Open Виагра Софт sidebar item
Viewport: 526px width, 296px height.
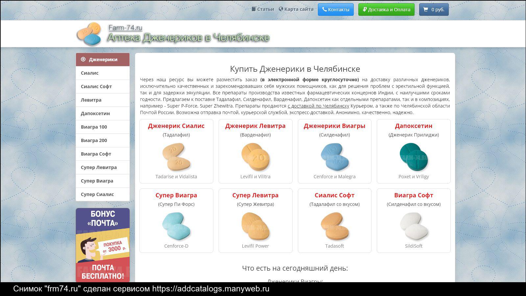point(103,154)
